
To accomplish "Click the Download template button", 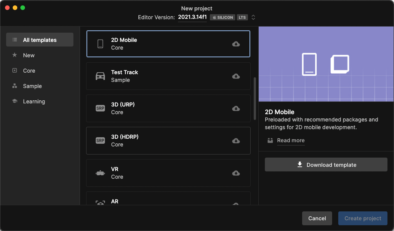I will tap(326, 165).
